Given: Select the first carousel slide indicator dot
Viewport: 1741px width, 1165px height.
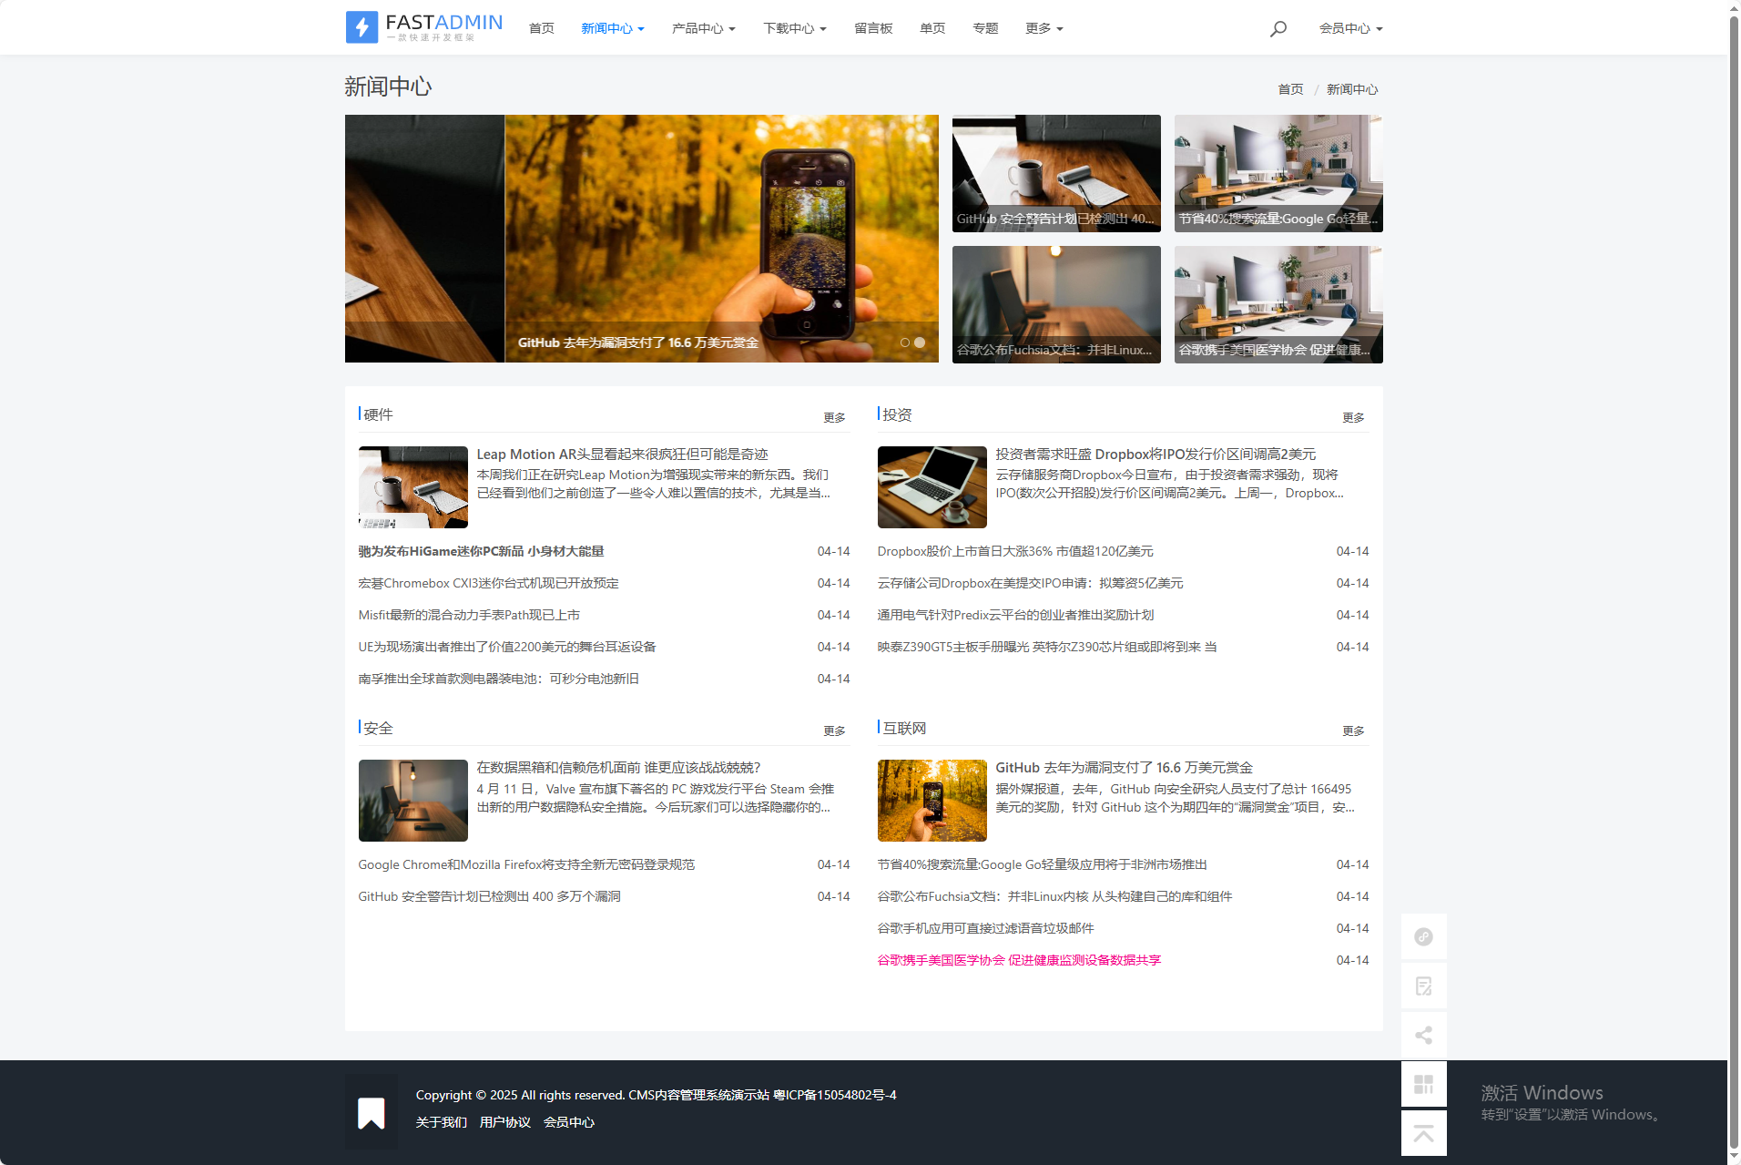Looking at the screenshot, I should (905, 342).
